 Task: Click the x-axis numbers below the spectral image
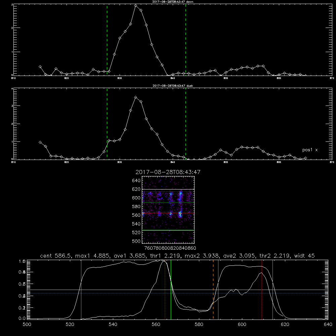[x=170, y=248]
